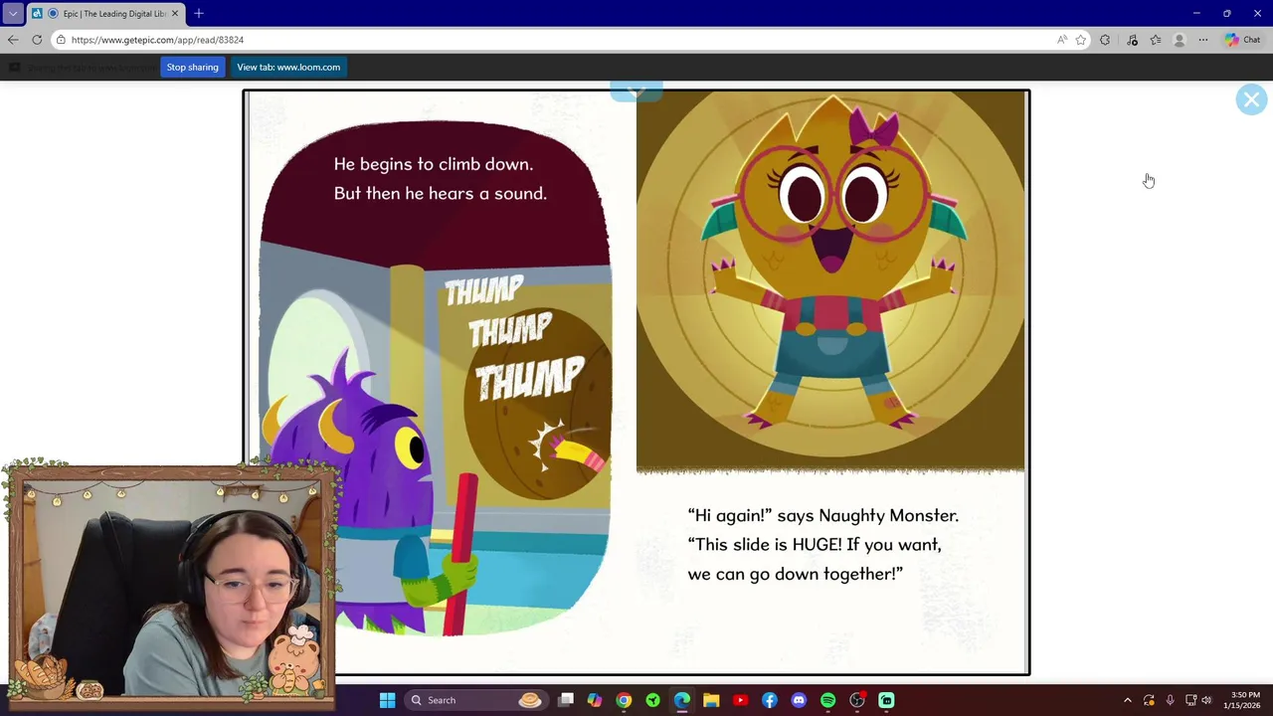Click text "Hi again!" says Naughty Monster.
This screenshot has height=716, width=1273.
823,515
